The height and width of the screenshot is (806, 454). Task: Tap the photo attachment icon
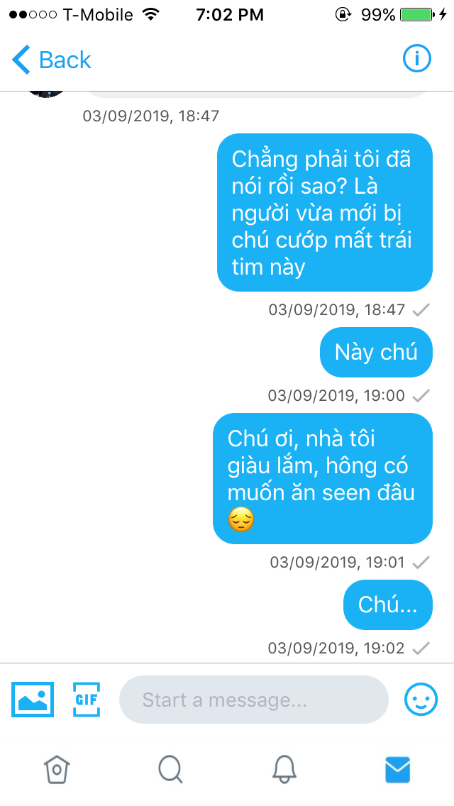33,699
